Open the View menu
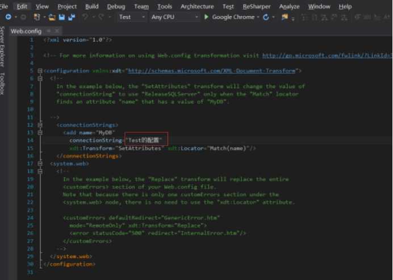Screen dimensions: 393x280 [42, 6]
